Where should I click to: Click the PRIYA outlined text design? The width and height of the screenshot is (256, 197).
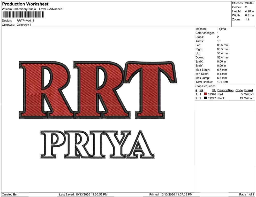click(97, 145)
